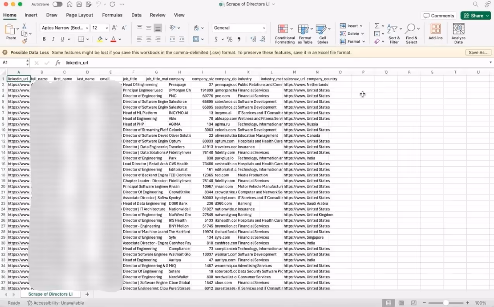Open the Page Layout tab
The height and width of the screenshot is (307, 494).
(x=79, y=15)
